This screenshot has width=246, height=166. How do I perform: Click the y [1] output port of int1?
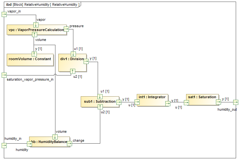(168, 104)
